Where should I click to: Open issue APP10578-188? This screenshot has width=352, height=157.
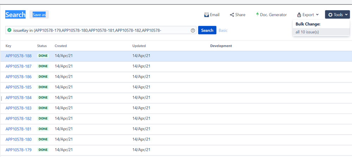18,56
